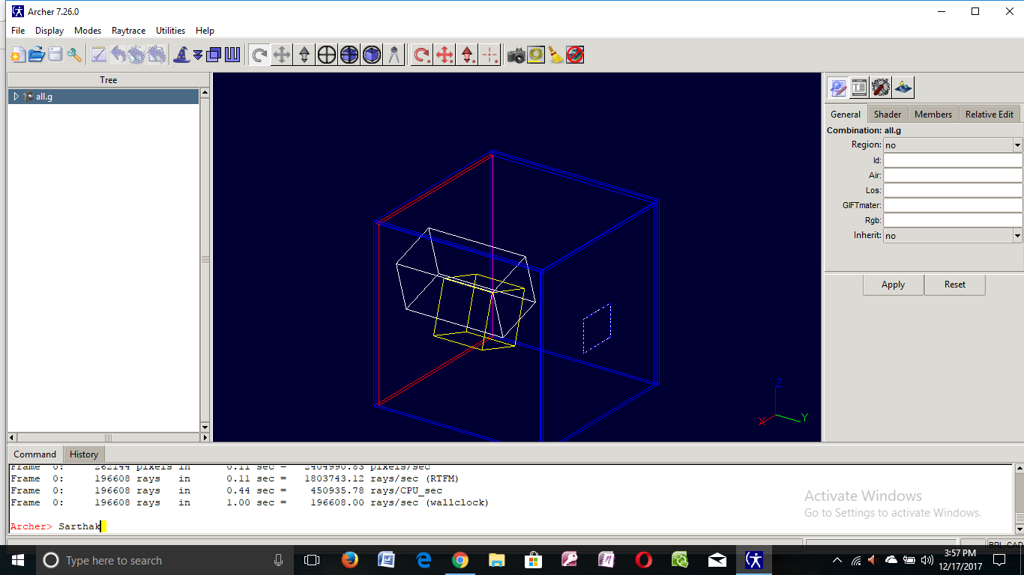1024x575 pixels.
Task: Select the red Rotate object tool
Action: [x=422, y=55]
